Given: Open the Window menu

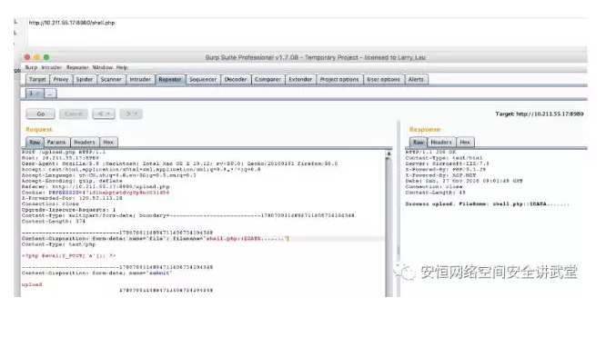Looking at the screenshot, I should tap(103, 67).
